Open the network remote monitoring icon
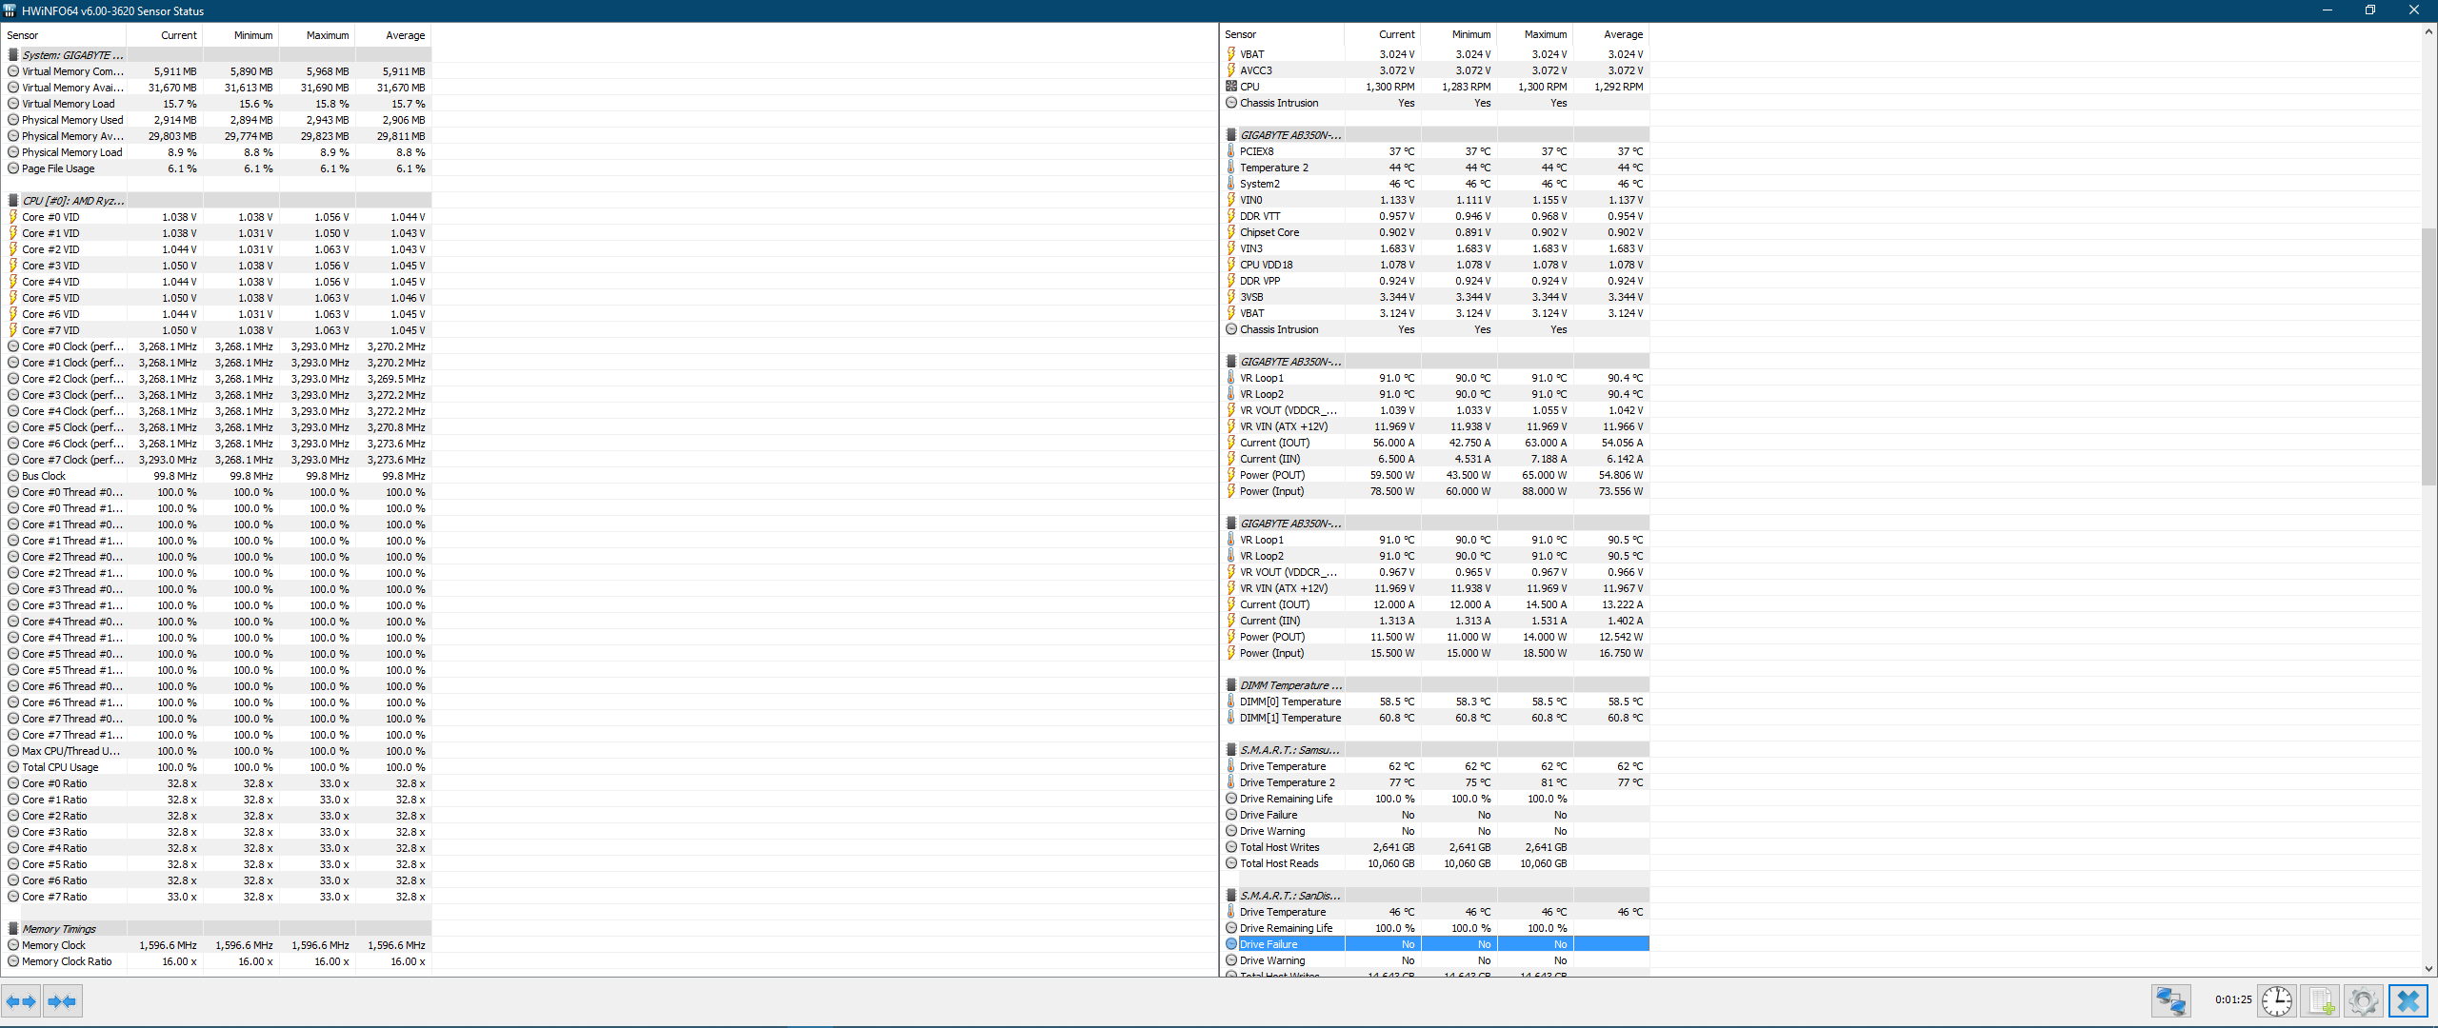Image resolution: width=2438 pixels, height=1028 pixels. [x=2170, y=1001]
